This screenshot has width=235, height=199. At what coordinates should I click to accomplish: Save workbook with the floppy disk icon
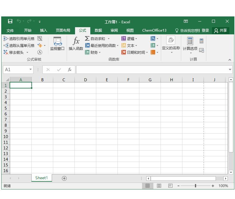click(x=10, y=21)
